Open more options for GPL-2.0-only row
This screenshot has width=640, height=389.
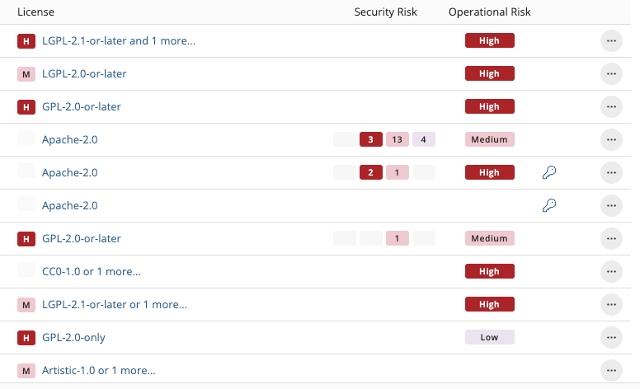611,337
